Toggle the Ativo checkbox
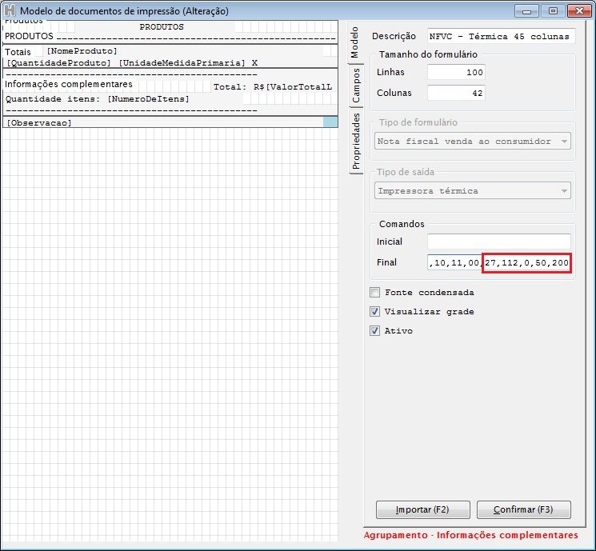Viewport: 596px width, 551px height. (x=375, y=331)
